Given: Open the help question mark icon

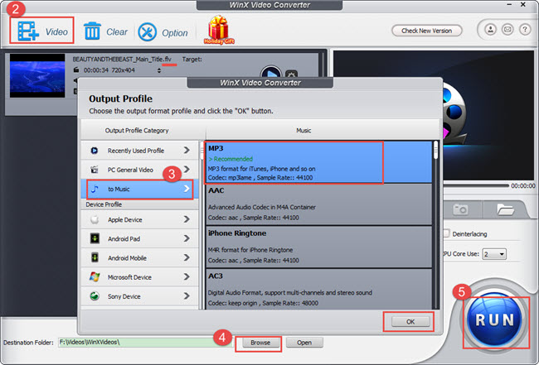Looking at the screenshot, I should click(525, 30).
